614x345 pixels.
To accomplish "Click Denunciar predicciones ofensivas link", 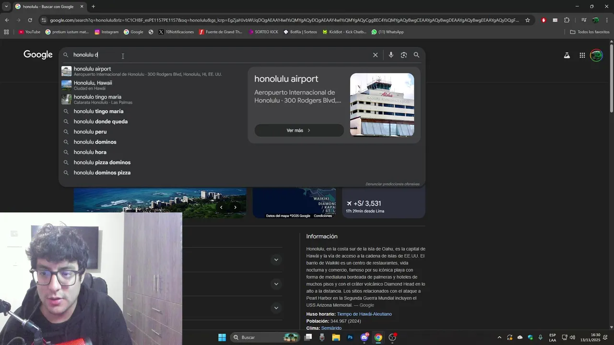I will click(x=392, y=184).
